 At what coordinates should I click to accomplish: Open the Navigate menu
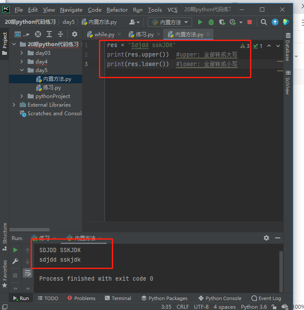(71, 9)
